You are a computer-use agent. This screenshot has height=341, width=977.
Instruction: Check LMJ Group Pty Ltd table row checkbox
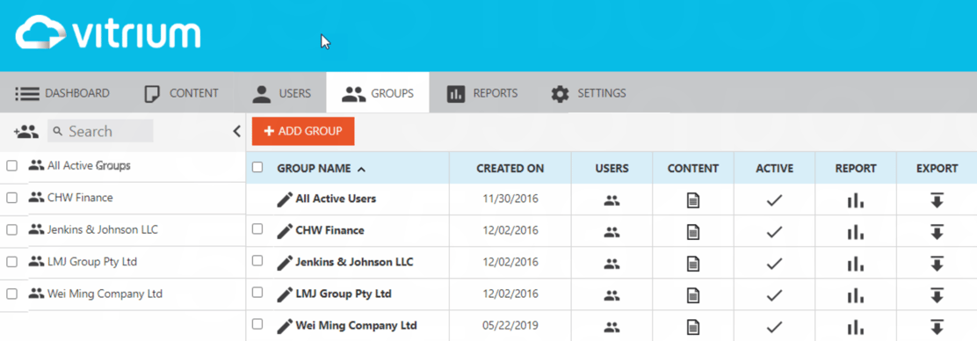point(257,292)
